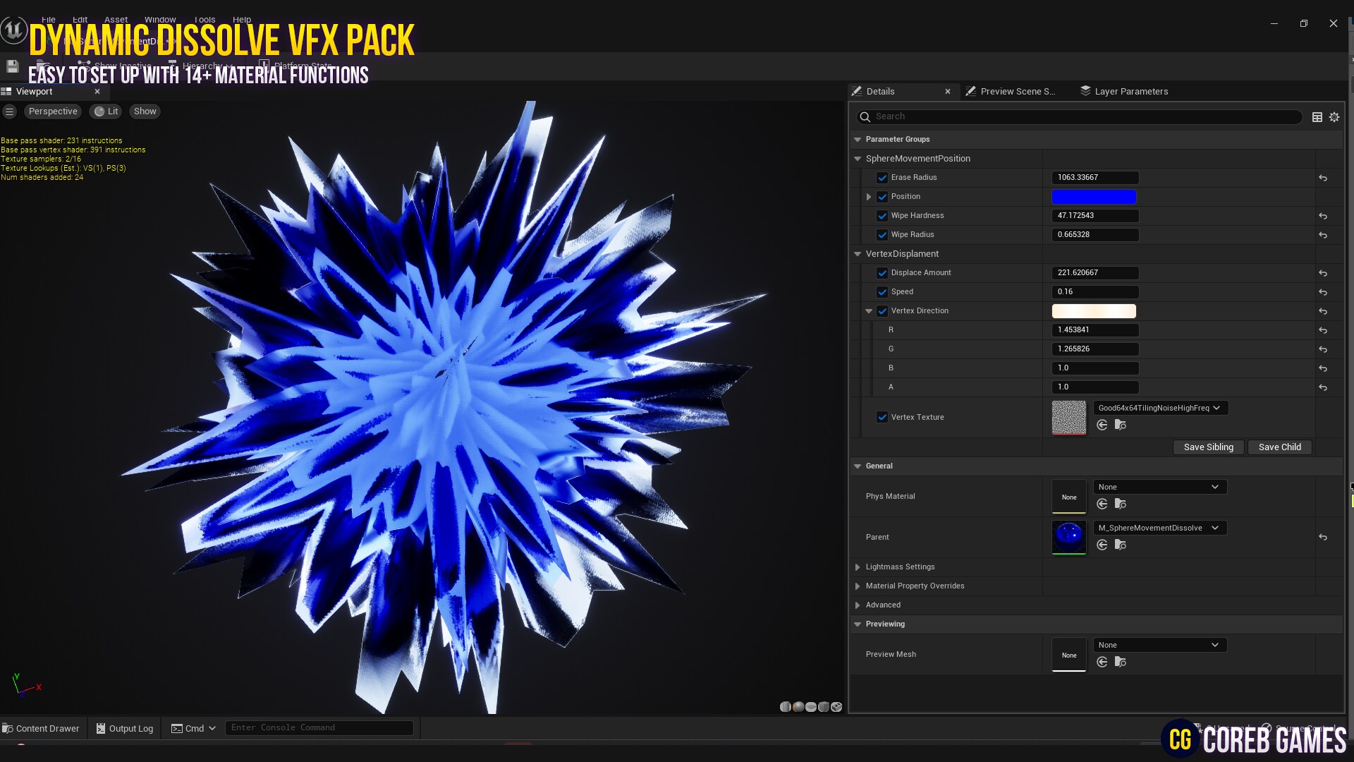
Task: Click the Details panel settings gear
Action: (x=1334, y=117)
